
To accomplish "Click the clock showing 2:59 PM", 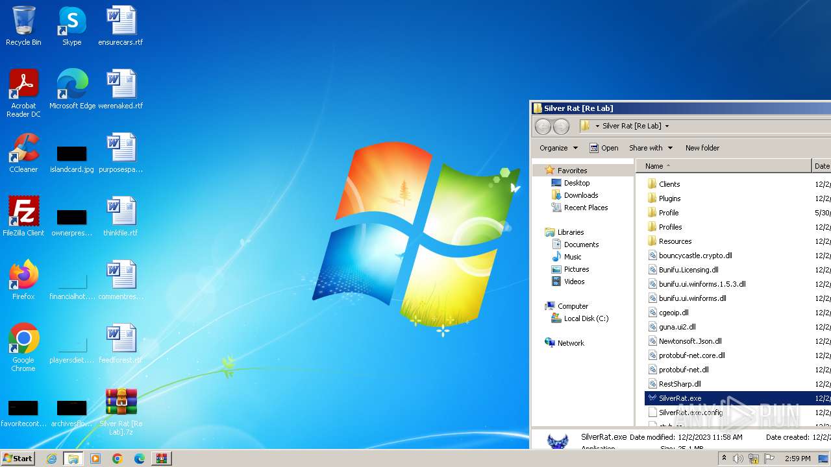I will pyautogui.click(x=797, y=459).
